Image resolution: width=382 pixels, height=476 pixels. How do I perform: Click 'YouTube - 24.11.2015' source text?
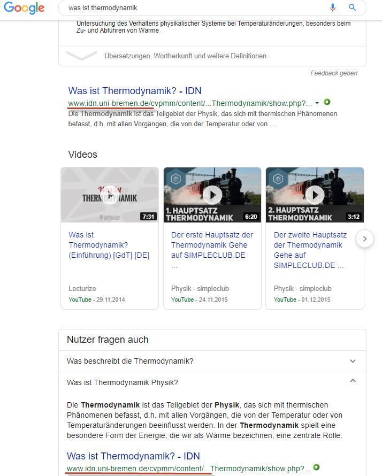[199, 300]
